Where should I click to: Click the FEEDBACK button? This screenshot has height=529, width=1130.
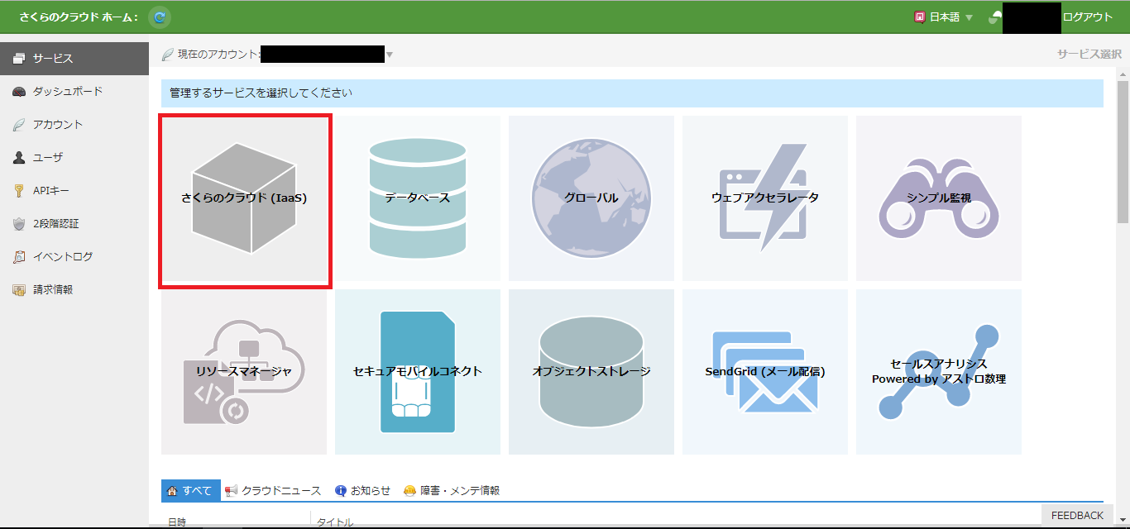point(1077,515)
